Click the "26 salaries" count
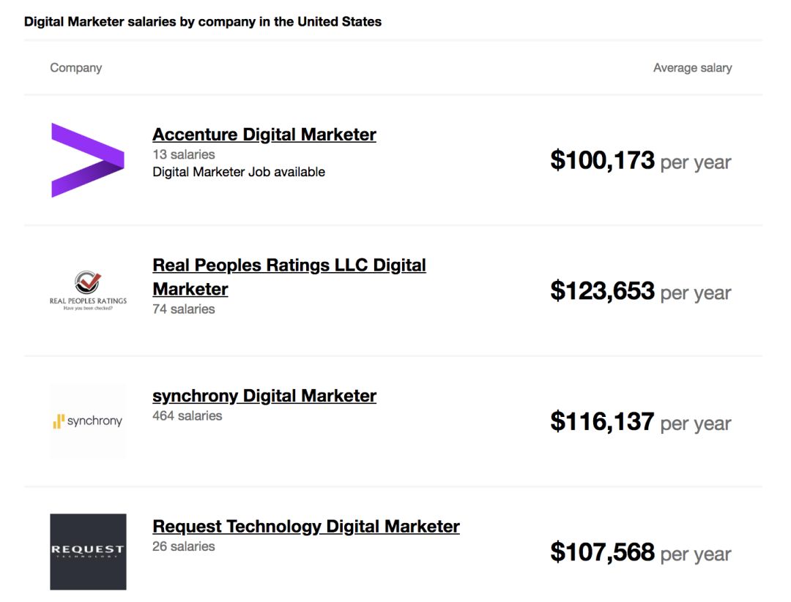The width and height of the screenshot is (791, 602). 183,546
